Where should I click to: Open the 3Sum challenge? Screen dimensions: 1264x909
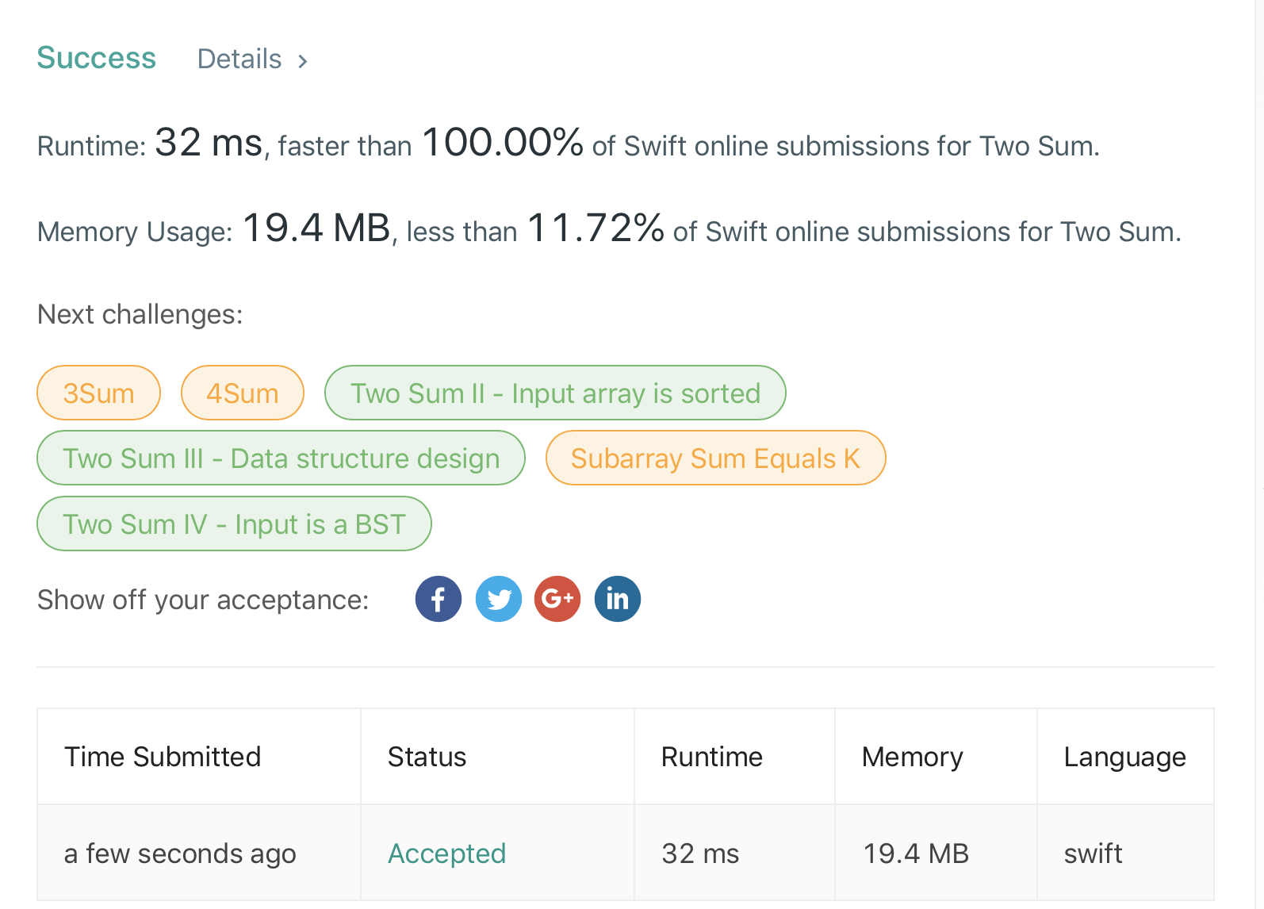pyautogui.click(x=99, y=393)
